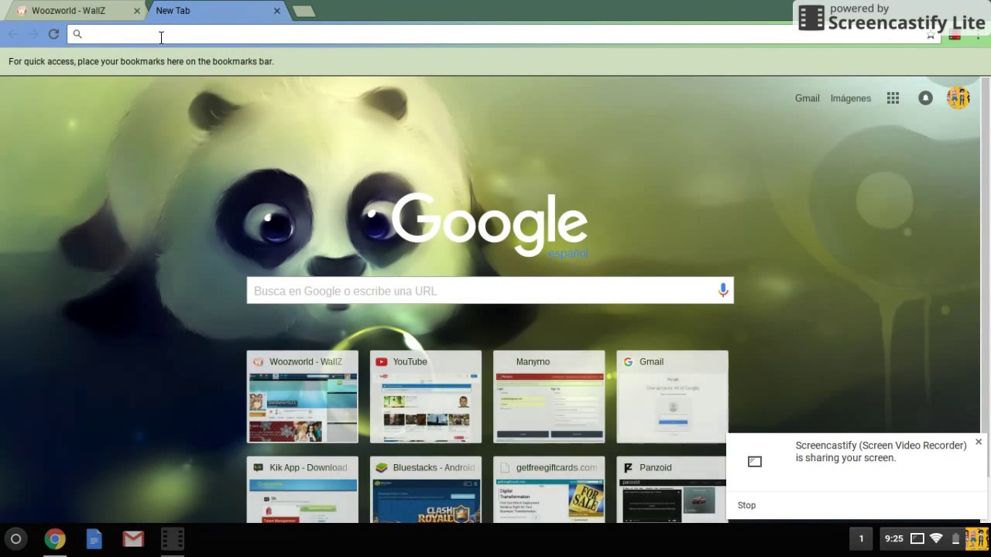The width and height of the screenshot is (991, 557).
Task: Open the Woozworld - WallZ thumbnail
Action: pyautogui.click(x=303, y=397)
